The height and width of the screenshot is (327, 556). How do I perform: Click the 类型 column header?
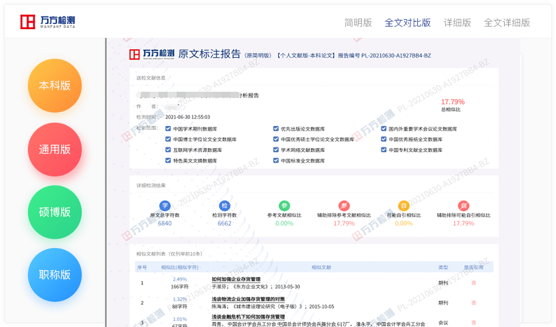pos(443,267)
